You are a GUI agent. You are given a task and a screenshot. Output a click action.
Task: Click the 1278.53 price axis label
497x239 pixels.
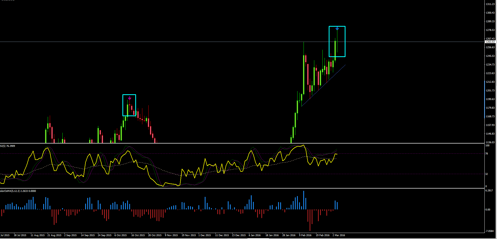[490, 30]
